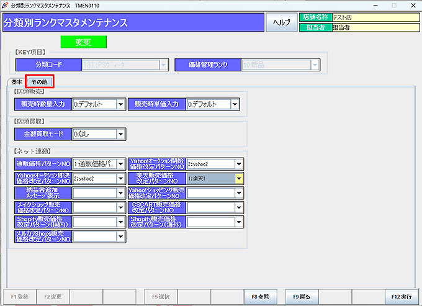The height and width of the screenshot is (306, 422).
Task: Expand the 販売時数量入力 dropdown
Action: [x=120, y=104]
